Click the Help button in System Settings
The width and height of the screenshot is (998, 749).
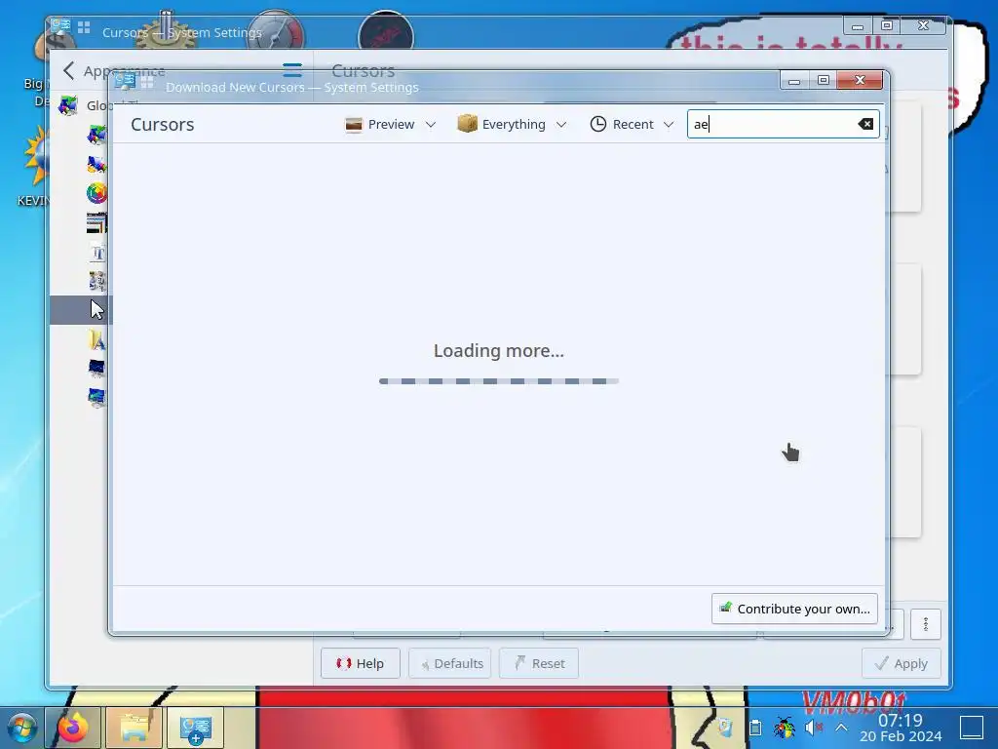[361, 663]
